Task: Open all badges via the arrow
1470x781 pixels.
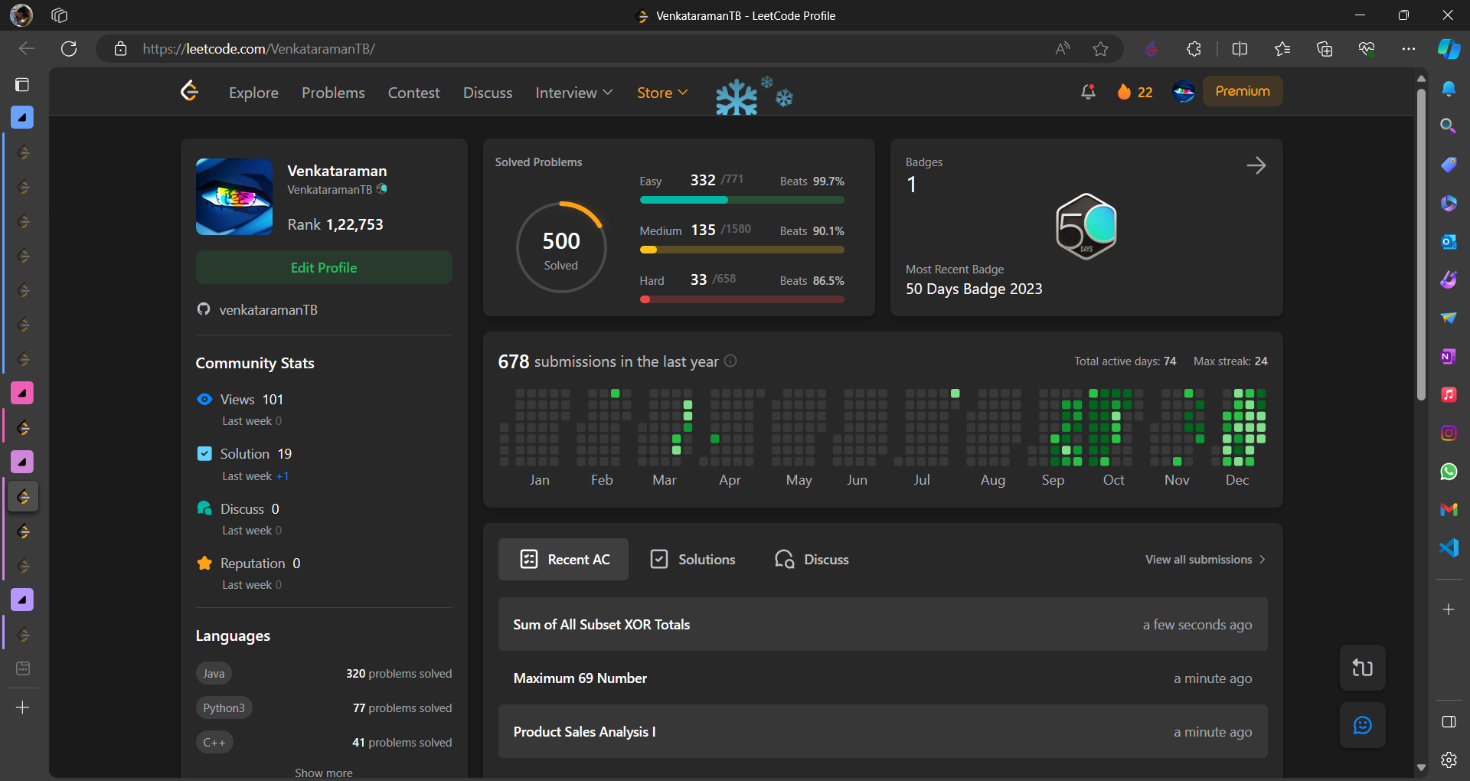Action: point(1256,165)
